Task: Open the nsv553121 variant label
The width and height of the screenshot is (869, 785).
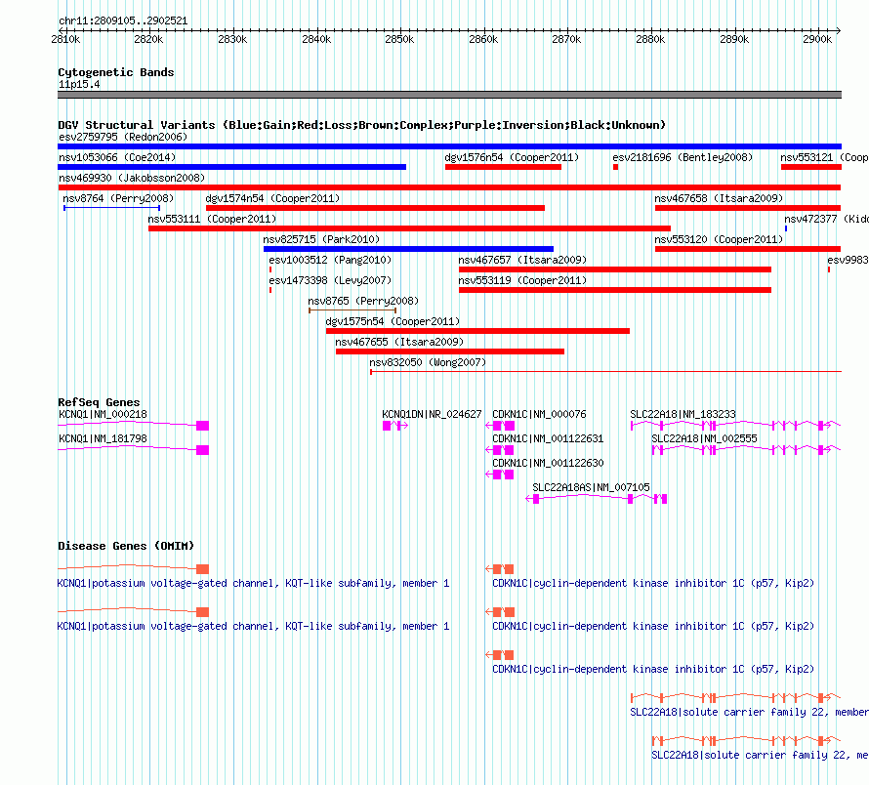Action: [824, 157]
